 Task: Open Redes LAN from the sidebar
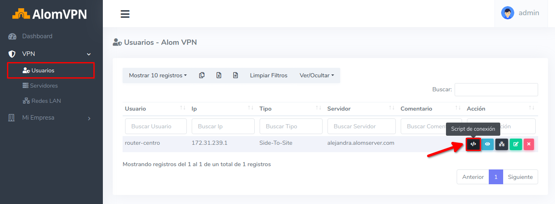46,101
